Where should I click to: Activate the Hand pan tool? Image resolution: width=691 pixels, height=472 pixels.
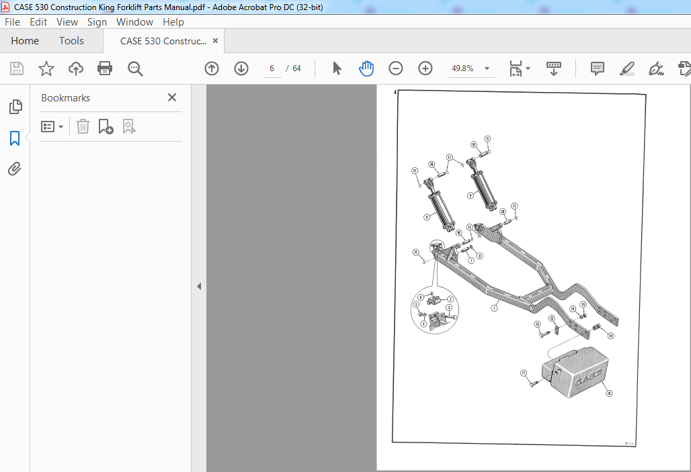coord(366,68)
